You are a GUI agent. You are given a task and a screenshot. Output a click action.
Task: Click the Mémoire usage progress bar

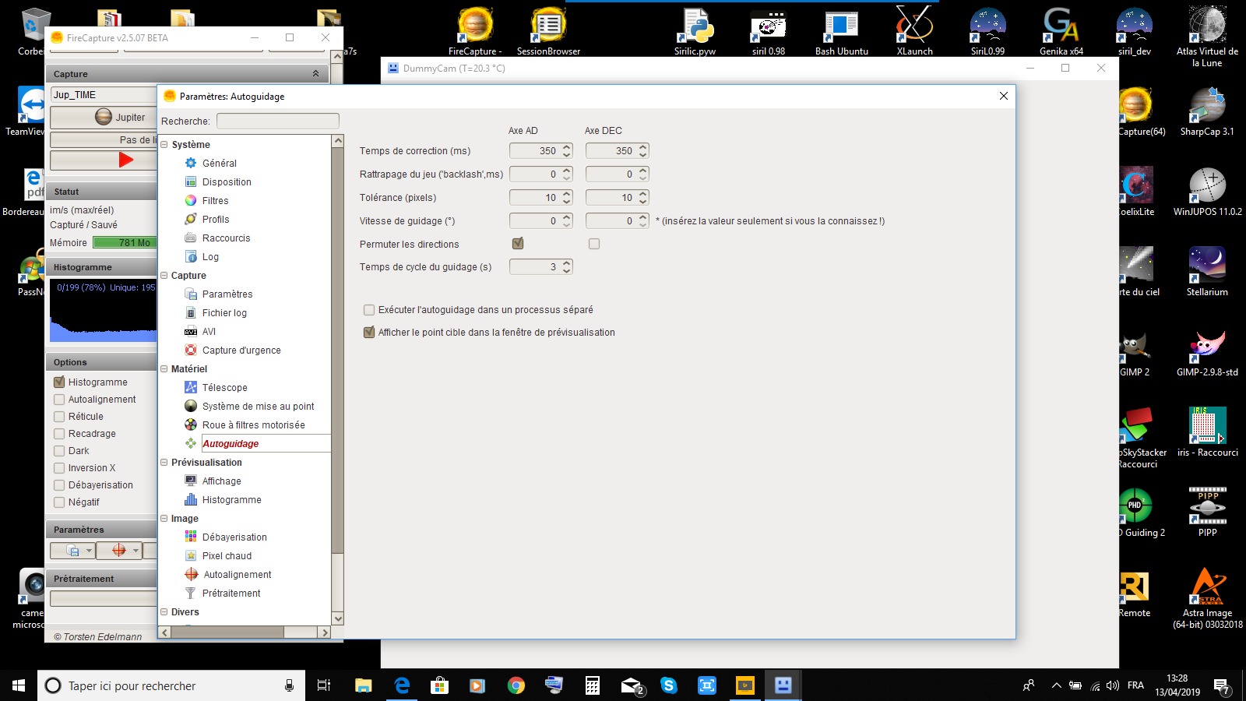pyautogui.click(x=125, y=242)
